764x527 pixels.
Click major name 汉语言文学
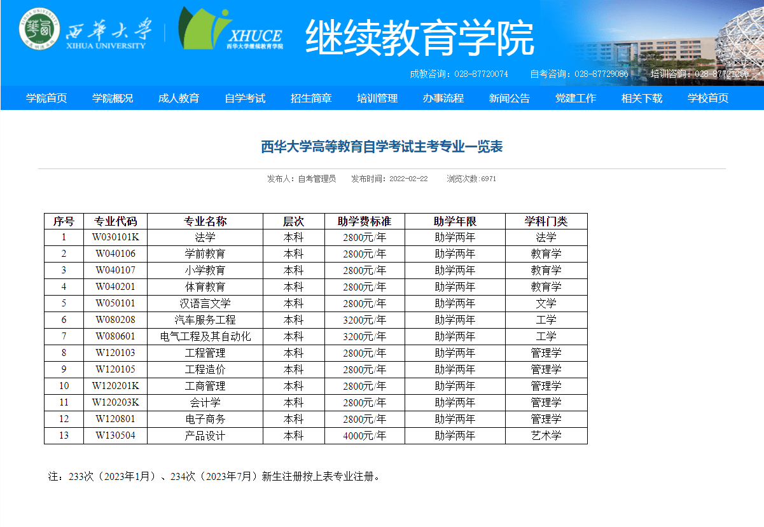pyautogui.click(x=205, y=303)
